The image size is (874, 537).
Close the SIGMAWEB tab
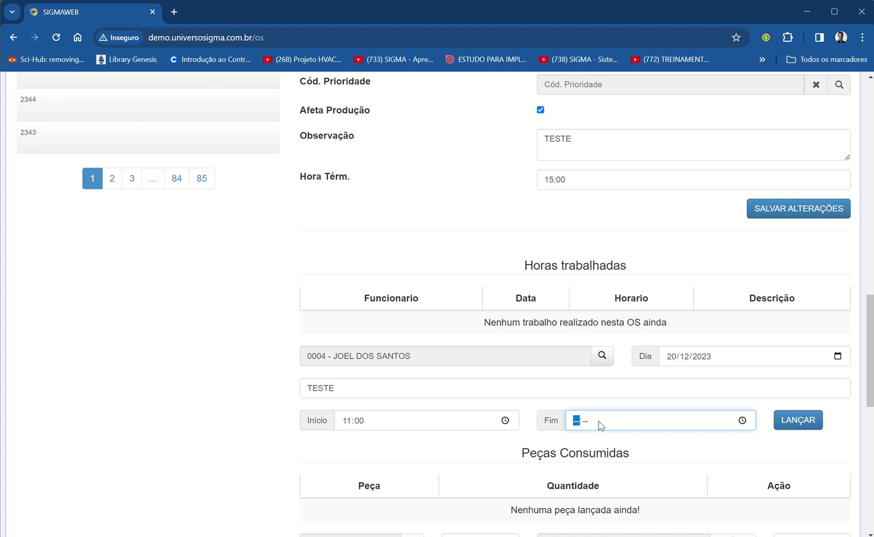(x=153, y=12)
